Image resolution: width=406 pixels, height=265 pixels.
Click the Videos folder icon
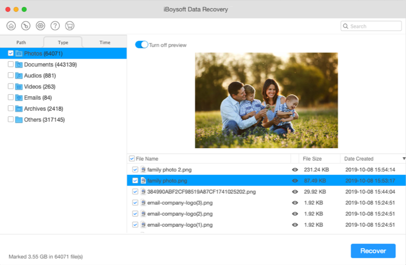[19, 86]
